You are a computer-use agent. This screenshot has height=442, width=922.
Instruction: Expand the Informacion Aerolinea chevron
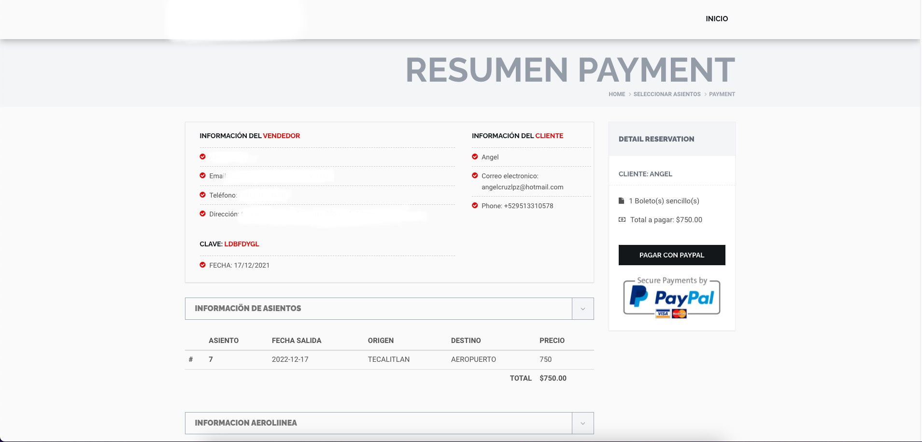tap(582, 423)
